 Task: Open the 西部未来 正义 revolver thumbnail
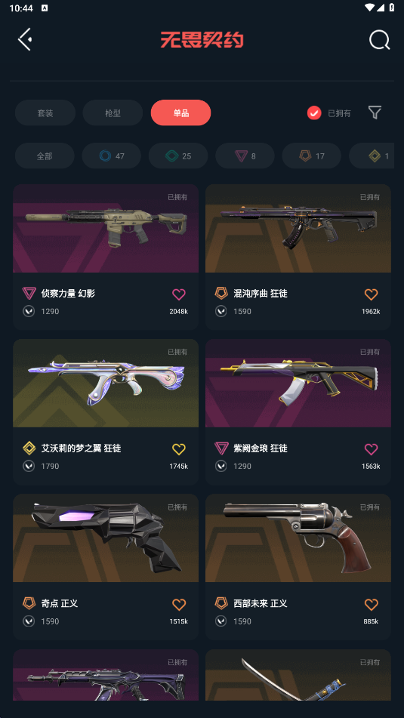pos(298,538)
